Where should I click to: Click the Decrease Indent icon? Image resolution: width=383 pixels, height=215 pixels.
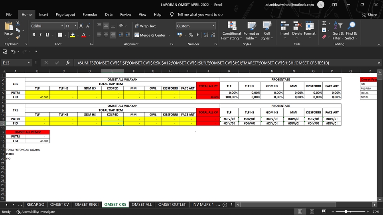tap(121, 35)
